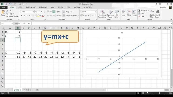Open the font size 14 dropdown

[39, 12]
